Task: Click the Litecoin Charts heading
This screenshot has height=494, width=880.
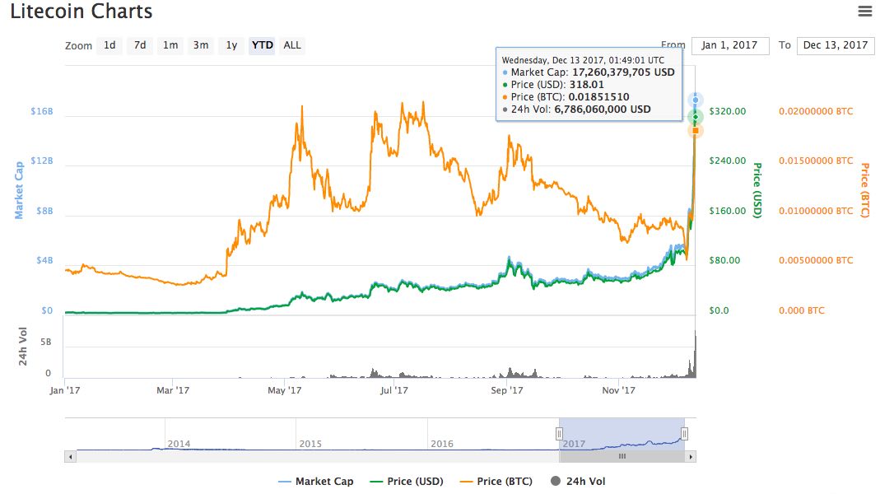Action: (81, 12)
